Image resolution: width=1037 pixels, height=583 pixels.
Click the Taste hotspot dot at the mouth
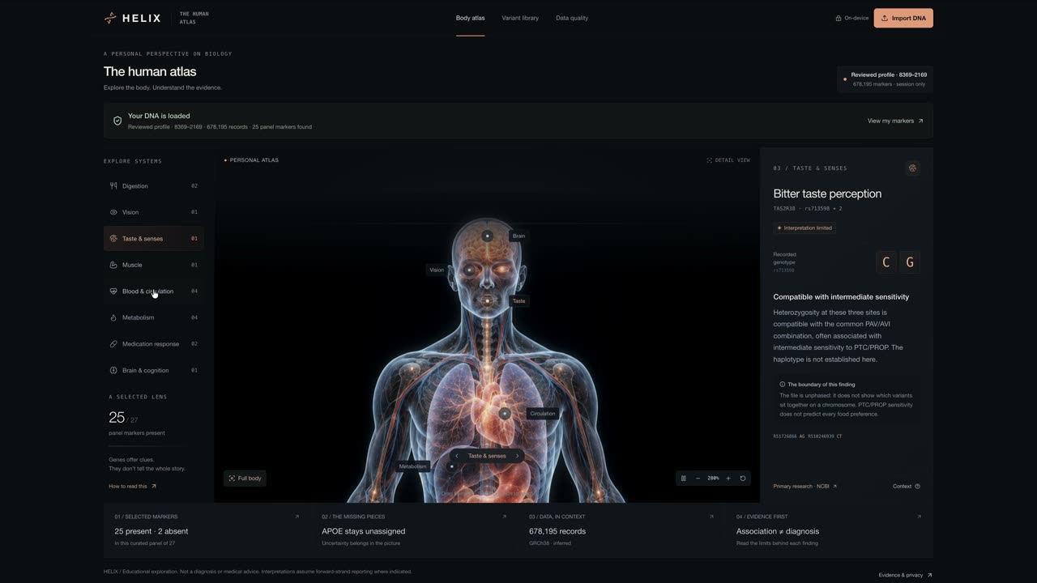click(487, 300)
